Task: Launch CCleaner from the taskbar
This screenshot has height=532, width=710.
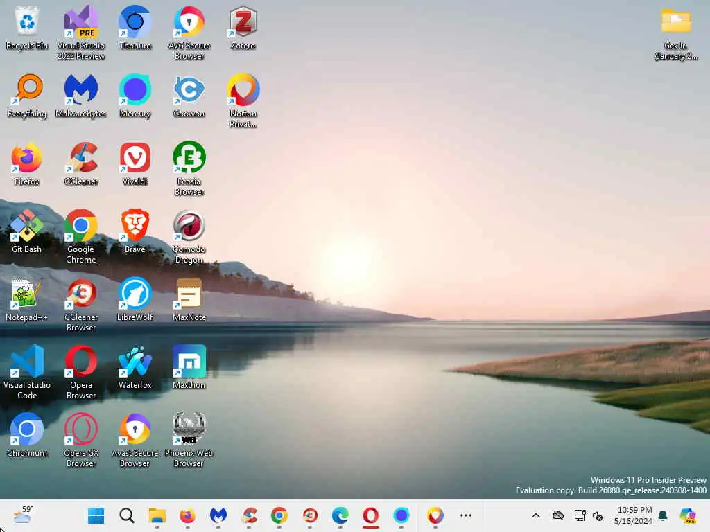Action: [x=249, y=515]
